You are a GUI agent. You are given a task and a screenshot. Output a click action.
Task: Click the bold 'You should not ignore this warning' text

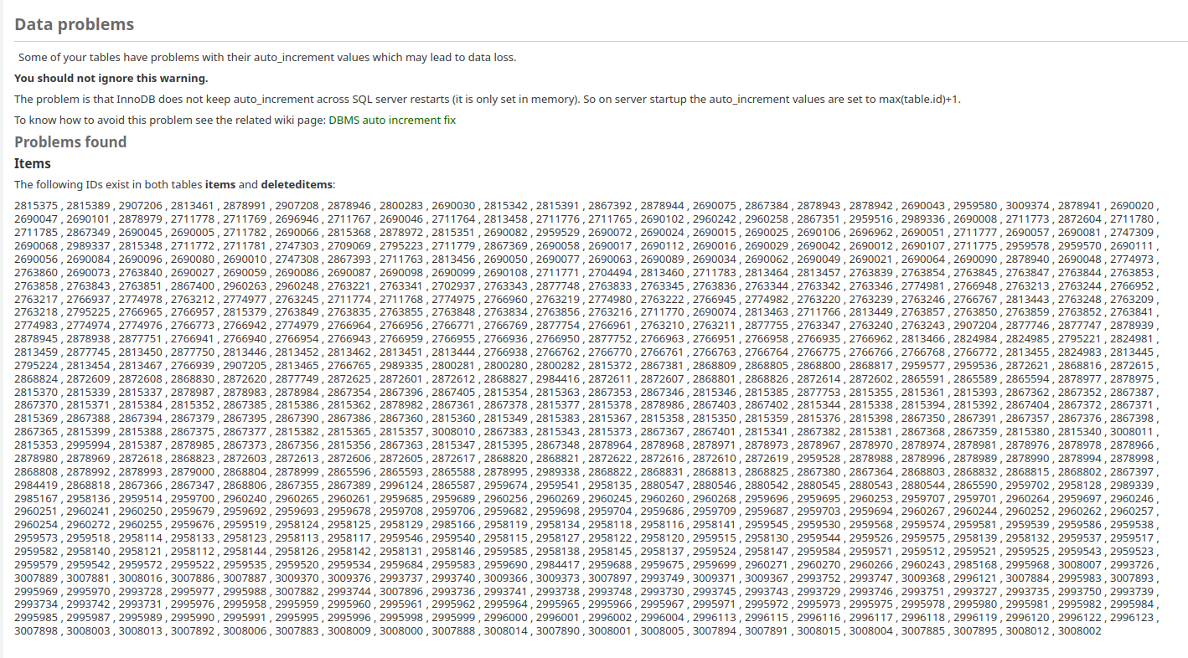[x=111, y=79]
